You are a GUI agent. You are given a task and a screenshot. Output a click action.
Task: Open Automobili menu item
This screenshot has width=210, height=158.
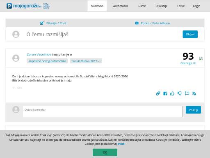tap(120, 6)
